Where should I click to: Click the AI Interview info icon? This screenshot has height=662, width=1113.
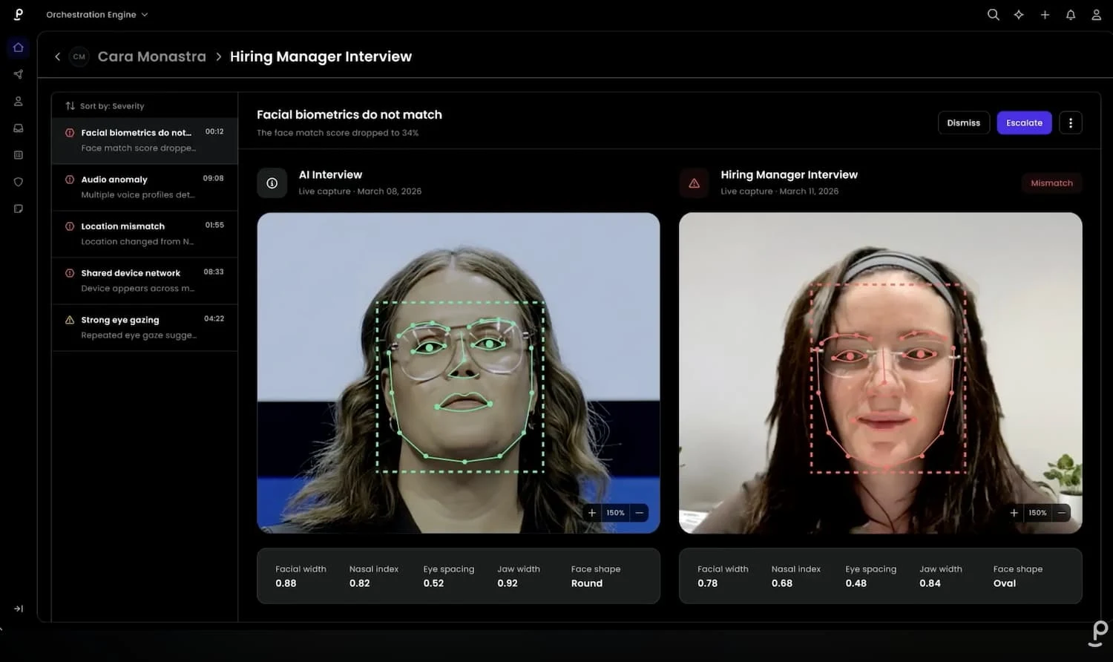click(x=272, y=183)
